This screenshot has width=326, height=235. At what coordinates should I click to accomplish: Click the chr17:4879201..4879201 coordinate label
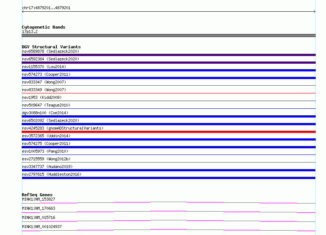click(46, 8)
